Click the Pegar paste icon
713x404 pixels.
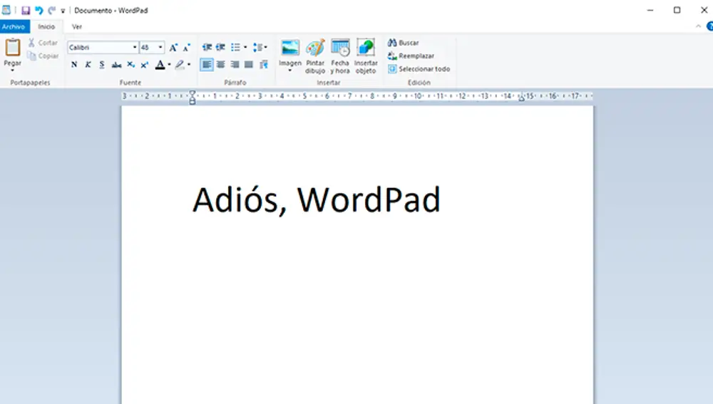click(x=13, y=48)
